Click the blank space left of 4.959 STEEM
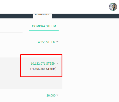Viewport: 119px width, 102px height. pos(18,42)
